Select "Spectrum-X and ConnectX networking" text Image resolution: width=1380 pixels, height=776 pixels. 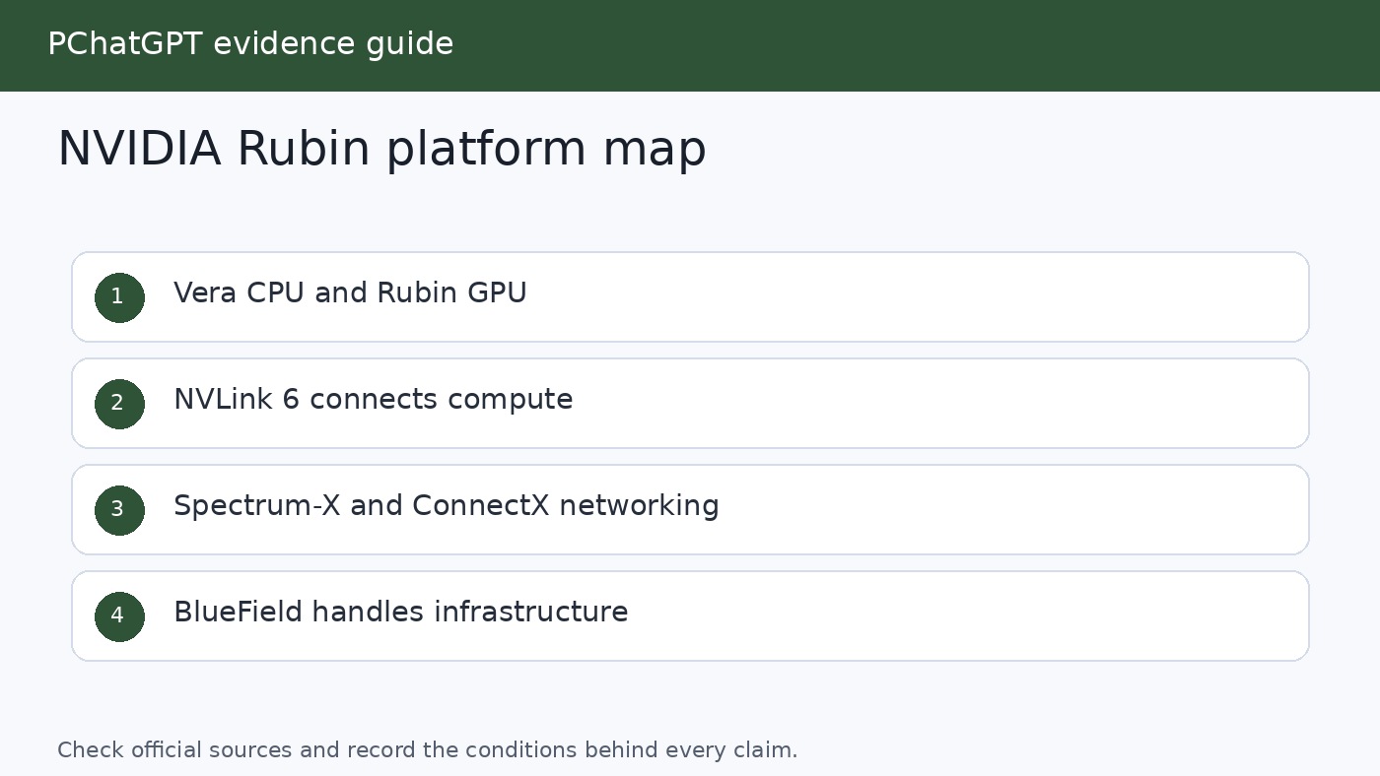pyautogui.click(x=446, y=506)
